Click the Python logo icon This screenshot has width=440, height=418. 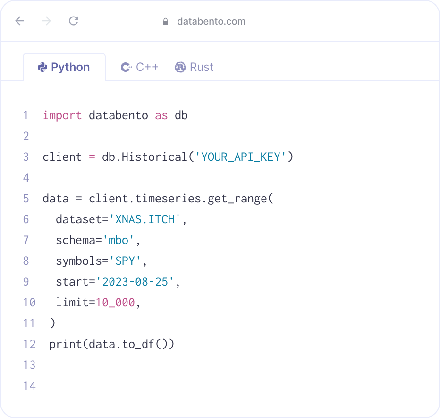click(x=42, y=67)
